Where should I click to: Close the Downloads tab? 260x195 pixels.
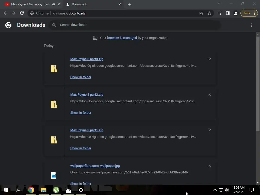[x=120, y=4]
